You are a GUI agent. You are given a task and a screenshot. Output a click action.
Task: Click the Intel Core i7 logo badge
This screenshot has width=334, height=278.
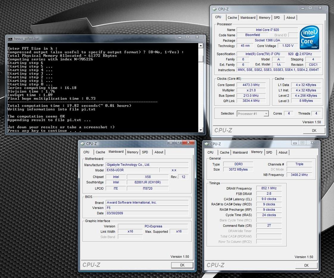coord(309,37)
